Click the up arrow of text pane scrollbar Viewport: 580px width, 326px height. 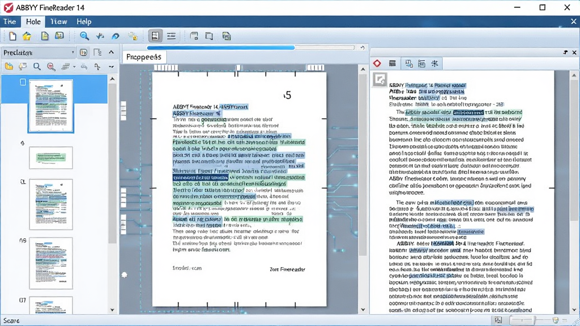(574, 75)
